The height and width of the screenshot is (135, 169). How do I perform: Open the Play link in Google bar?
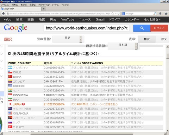click(x=53, y=19)
